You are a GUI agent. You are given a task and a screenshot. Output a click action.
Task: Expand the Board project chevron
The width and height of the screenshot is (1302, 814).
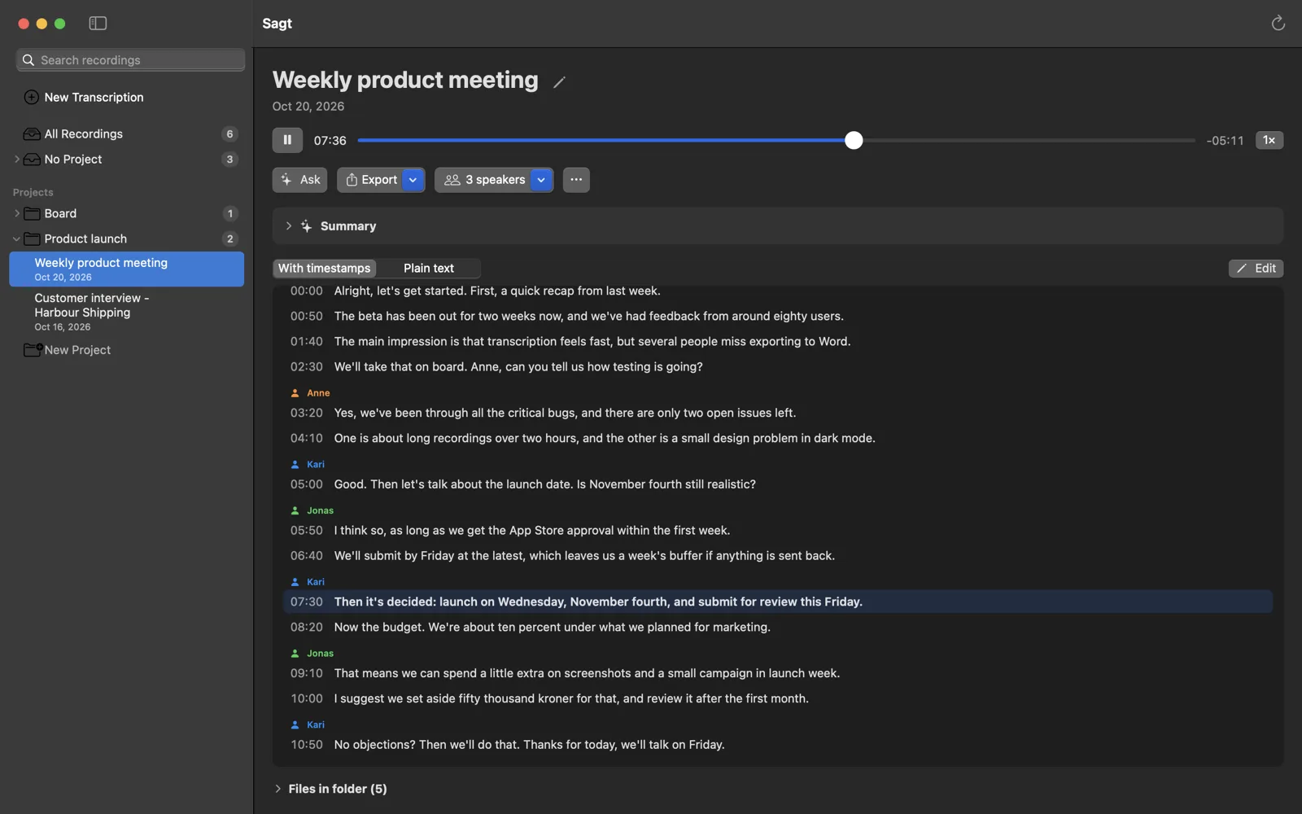tap(16, 213)
